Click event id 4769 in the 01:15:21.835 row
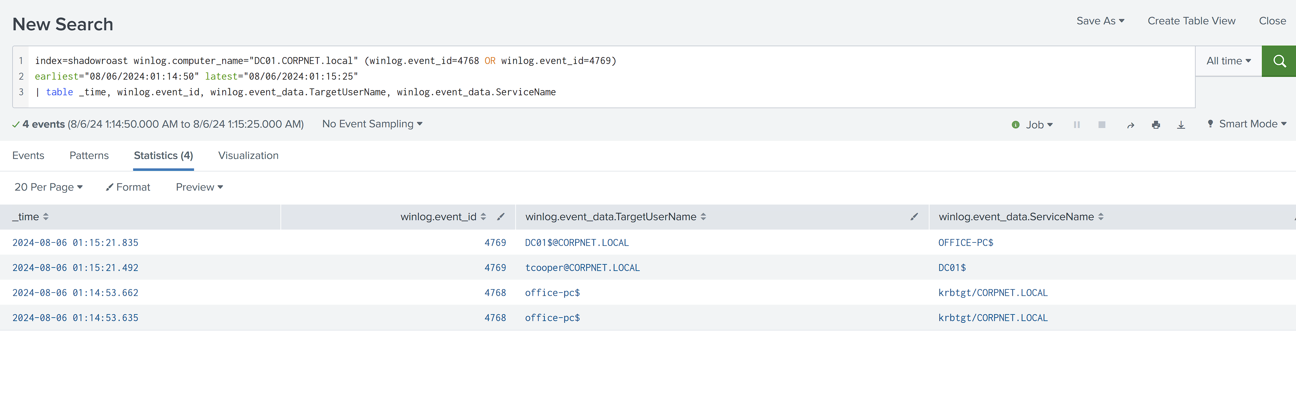This screenshot has height=407, width=1296. click(x=495, y=243)
